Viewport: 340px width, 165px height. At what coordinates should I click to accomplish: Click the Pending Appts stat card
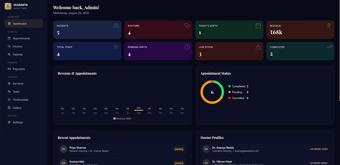pos(158,51)
